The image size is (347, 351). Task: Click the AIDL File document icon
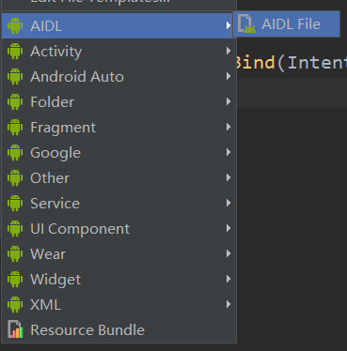(246, 24)
